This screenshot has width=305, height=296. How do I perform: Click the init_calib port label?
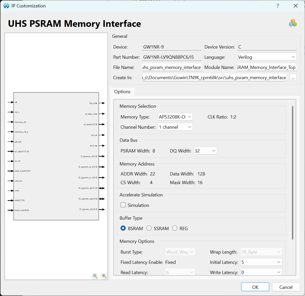[93, 103]
